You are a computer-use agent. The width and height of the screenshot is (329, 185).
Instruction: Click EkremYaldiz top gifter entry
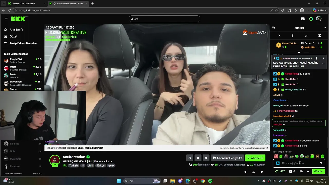click(x=287, y=45)
